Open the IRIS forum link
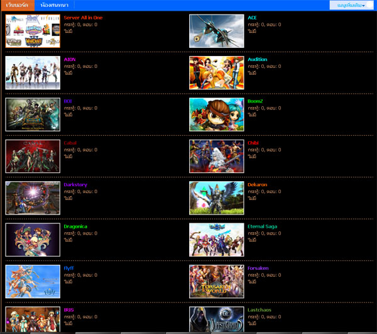 click(x=68, y=310)
